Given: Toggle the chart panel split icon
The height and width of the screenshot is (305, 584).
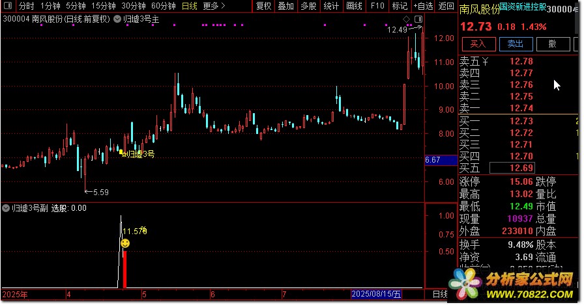Looking at the screenshot, I should tap(418, 19).
